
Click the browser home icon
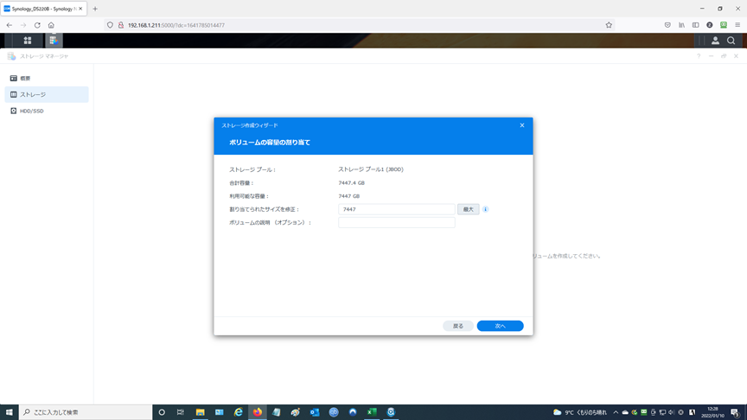(x=51, y=25)
